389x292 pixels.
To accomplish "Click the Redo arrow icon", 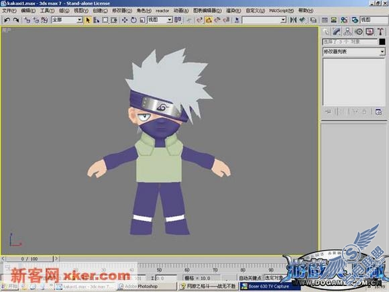I will coord(15,20).
